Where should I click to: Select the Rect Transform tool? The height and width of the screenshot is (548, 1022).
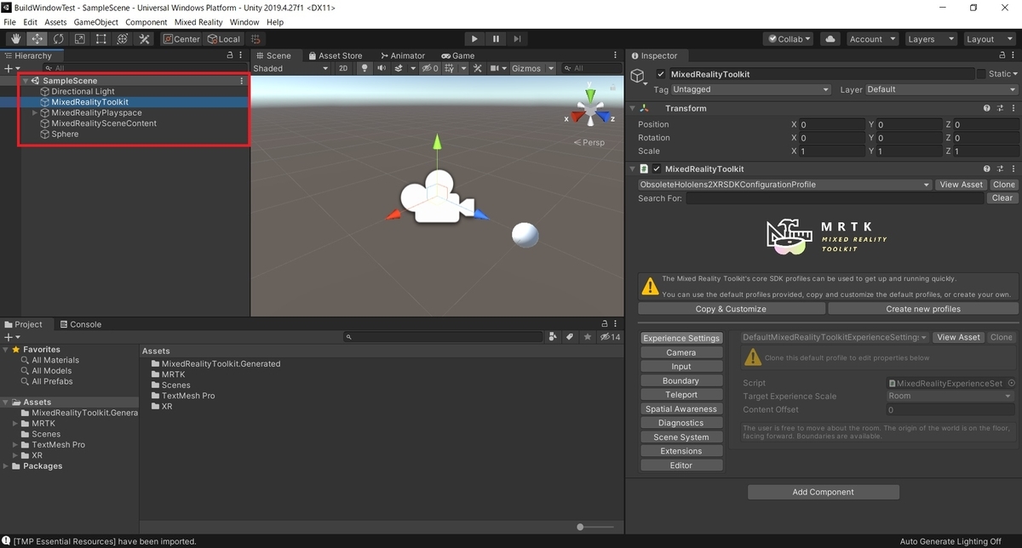101,39
